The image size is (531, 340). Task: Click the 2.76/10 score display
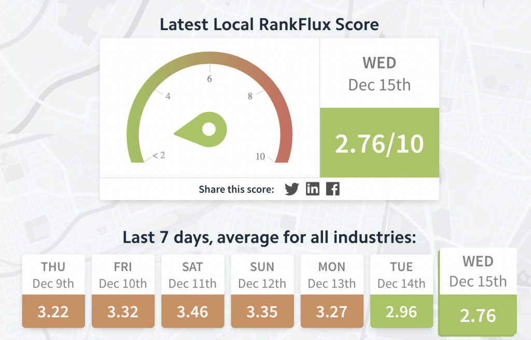[x=379, y=144]
